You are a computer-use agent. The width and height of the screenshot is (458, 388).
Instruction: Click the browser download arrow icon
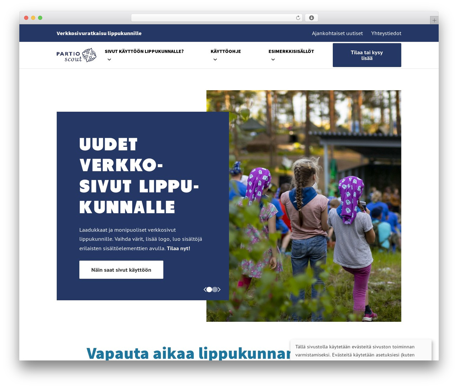[x=311, y=18]
